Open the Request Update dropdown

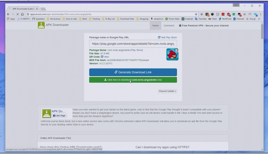pos(167,91)
